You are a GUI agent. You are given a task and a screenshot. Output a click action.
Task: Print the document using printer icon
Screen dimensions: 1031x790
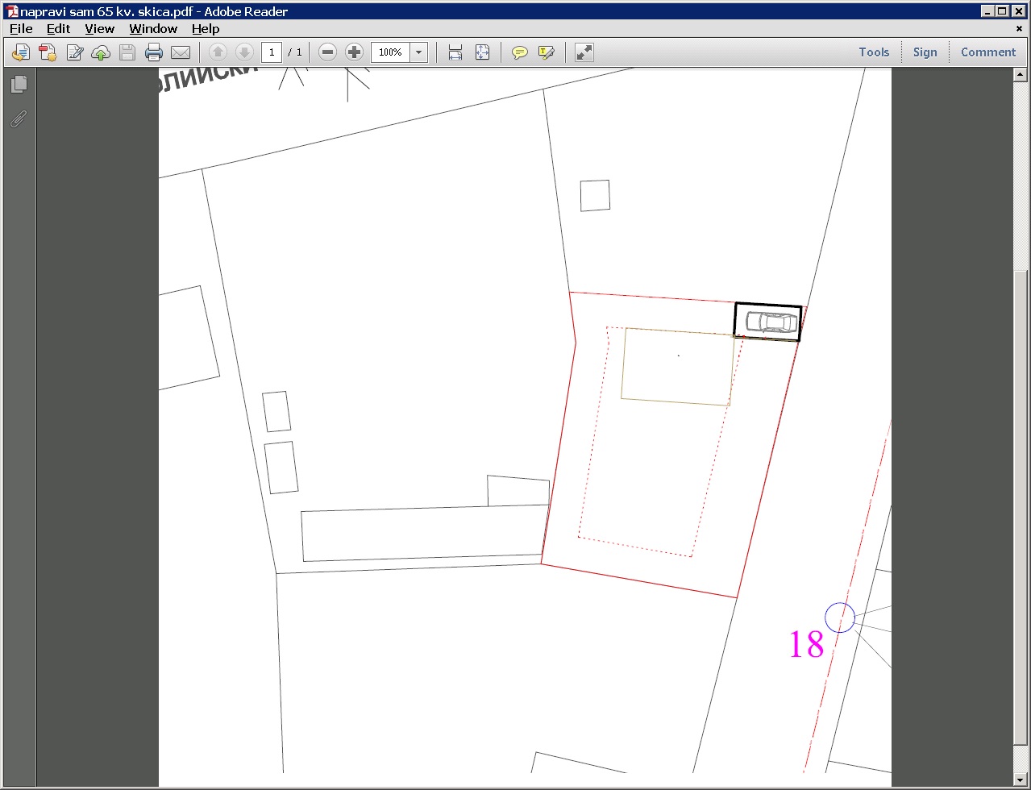[x=154, y=52]
